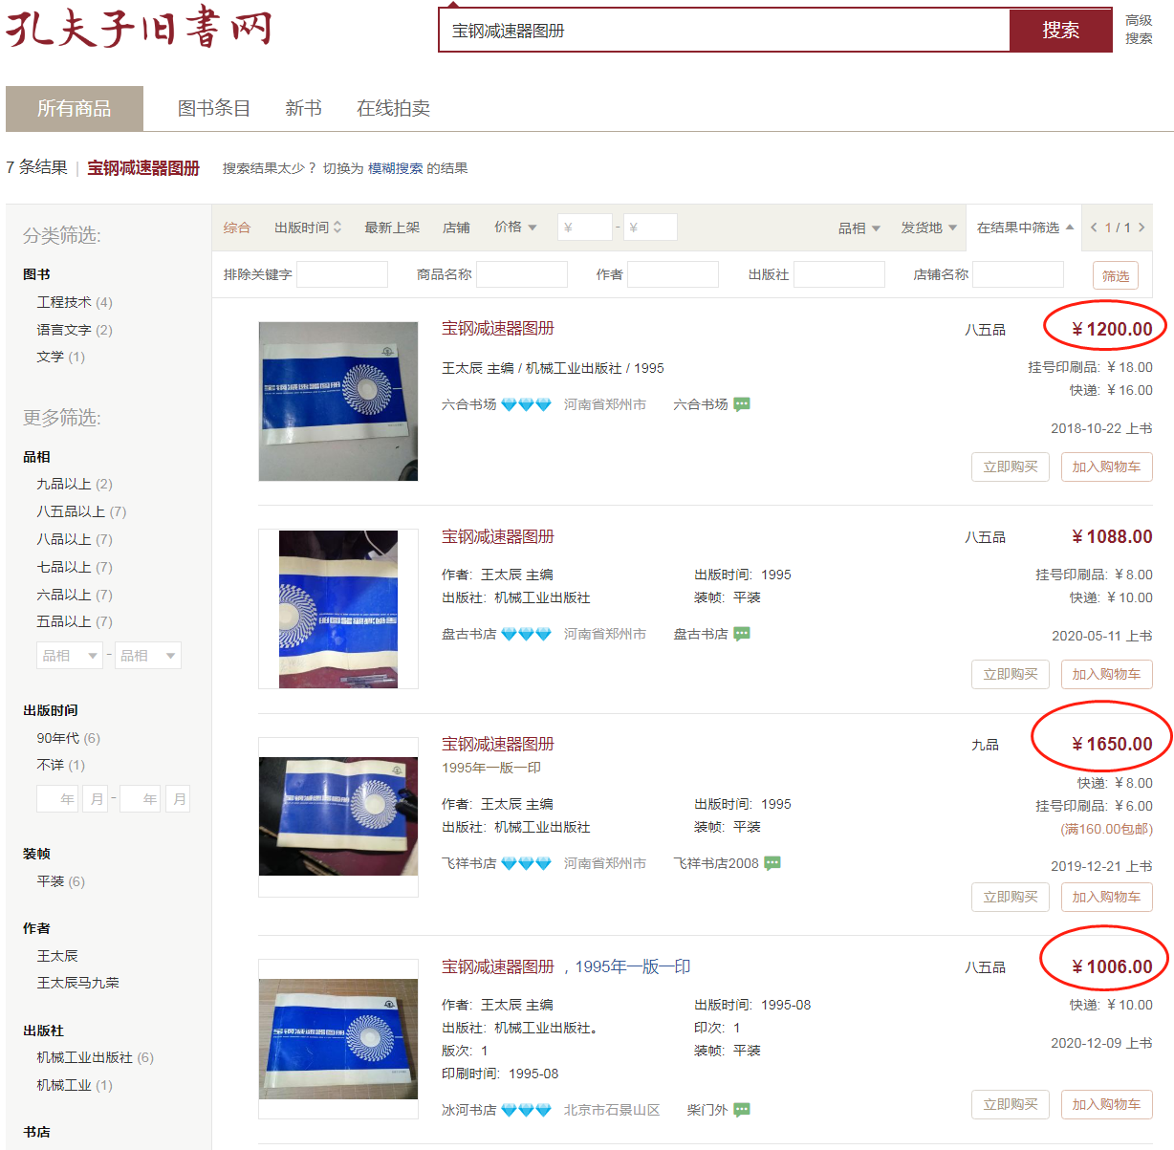Open chat icon next to 盘古书店
Screen dimensions: 1174x1150
(742, 634)
